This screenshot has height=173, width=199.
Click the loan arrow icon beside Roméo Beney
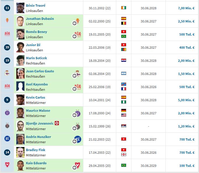point(75,36)
